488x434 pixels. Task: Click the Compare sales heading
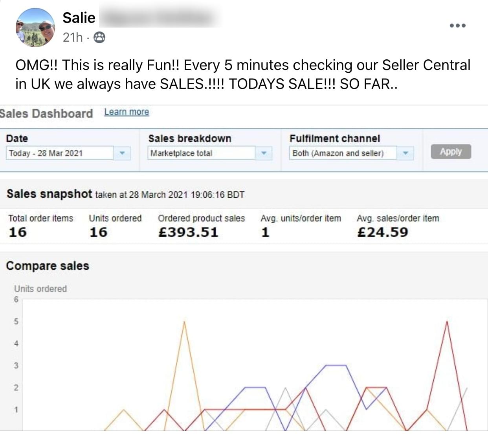(48, 266)
